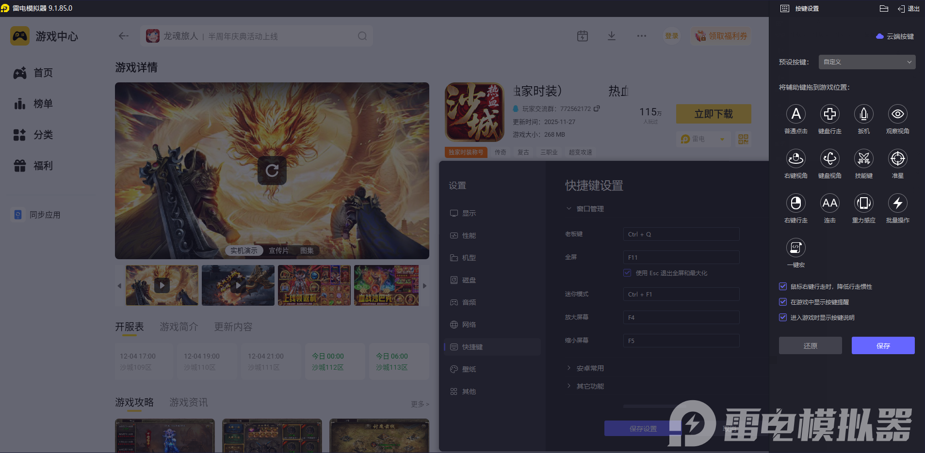Switch to the 宣传片 media tab
Screen dimensions: 925x453
coord(278,250)
